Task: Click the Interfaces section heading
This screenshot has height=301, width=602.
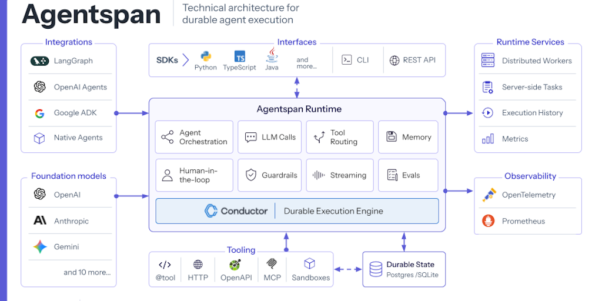Action: 297,42
